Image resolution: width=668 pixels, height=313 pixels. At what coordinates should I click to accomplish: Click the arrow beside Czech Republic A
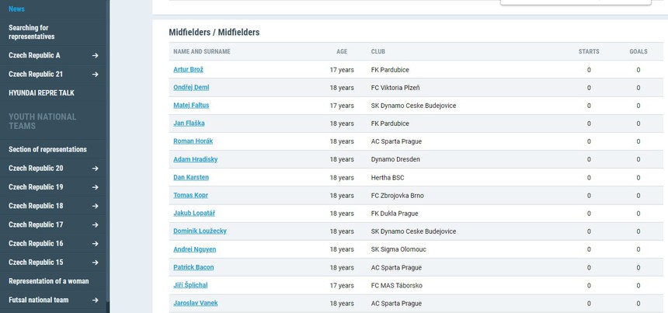click(x=95, y=56)
